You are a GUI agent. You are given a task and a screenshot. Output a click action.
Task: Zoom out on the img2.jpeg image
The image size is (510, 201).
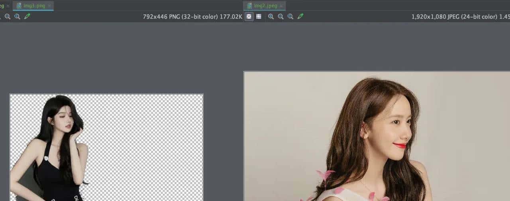coord(280,17)
